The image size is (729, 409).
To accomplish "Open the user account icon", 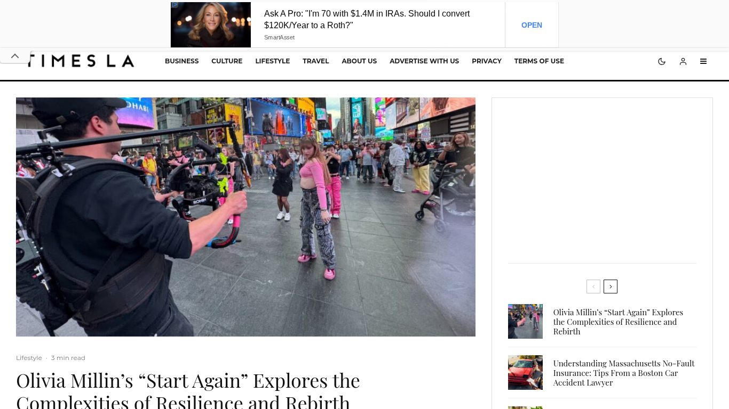I will (683, 61).
